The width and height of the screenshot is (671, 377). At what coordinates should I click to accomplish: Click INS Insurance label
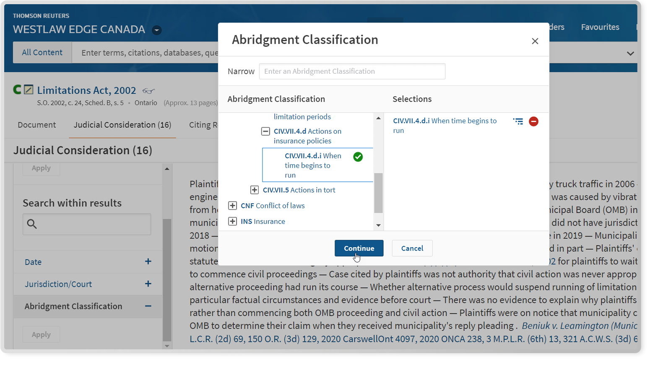click(263, 221)
